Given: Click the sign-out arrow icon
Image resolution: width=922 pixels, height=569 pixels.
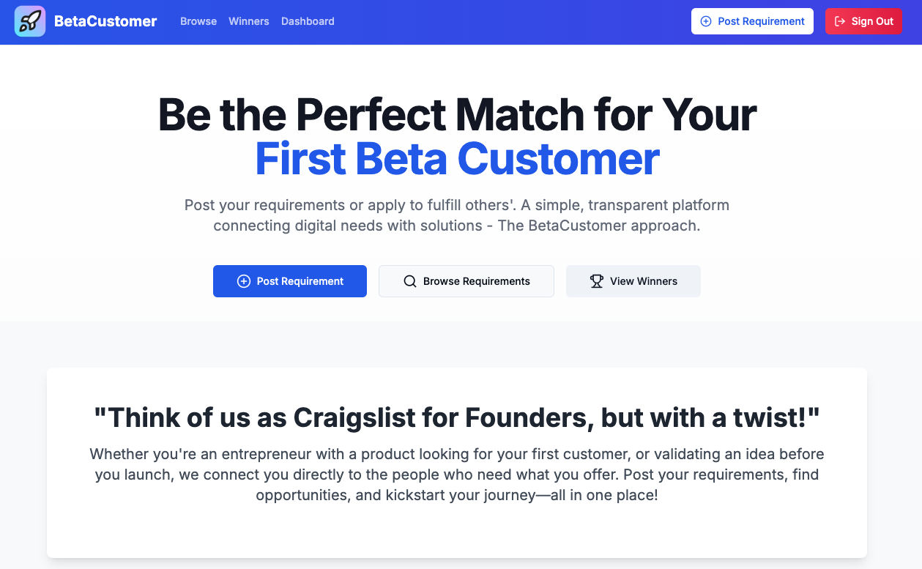Looking at the screenshot, I should [x=840, y=21].
